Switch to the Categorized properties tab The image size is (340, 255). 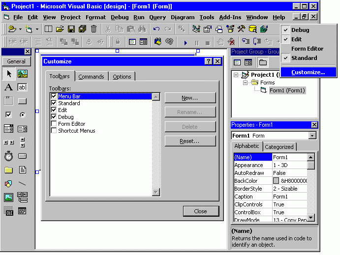point(279,147)
